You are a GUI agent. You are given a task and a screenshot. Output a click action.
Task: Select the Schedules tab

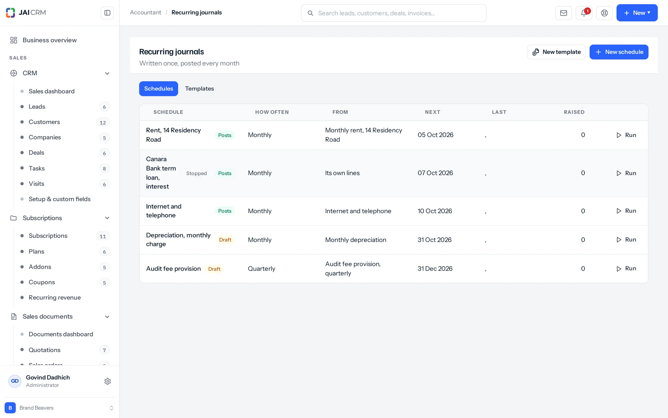(x=159, y=89)
